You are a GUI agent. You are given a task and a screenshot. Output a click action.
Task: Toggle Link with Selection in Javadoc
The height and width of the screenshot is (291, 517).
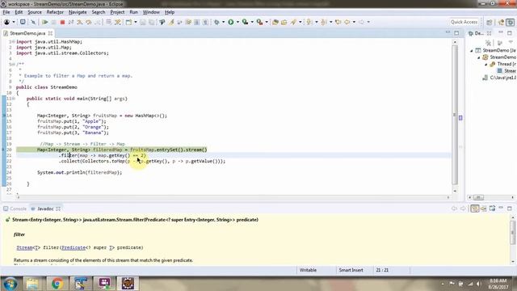click(x=474, y=209)
